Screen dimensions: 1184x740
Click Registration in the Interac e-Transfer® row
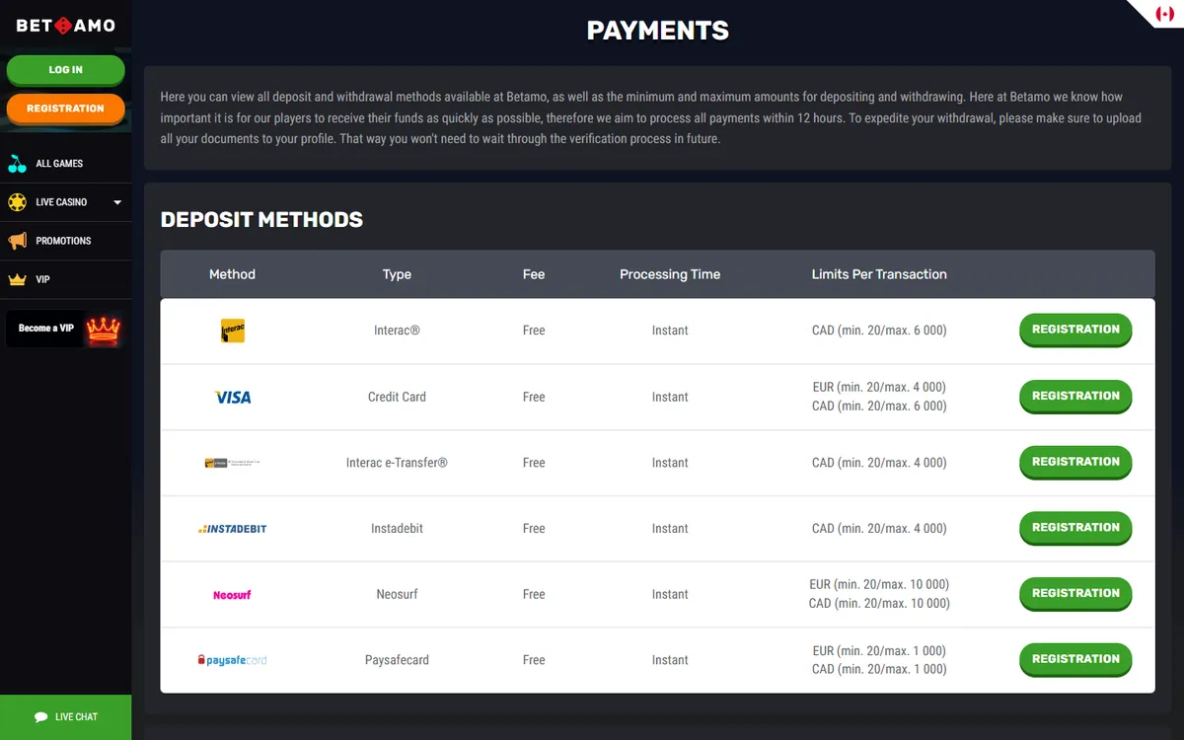[1075, 463]
